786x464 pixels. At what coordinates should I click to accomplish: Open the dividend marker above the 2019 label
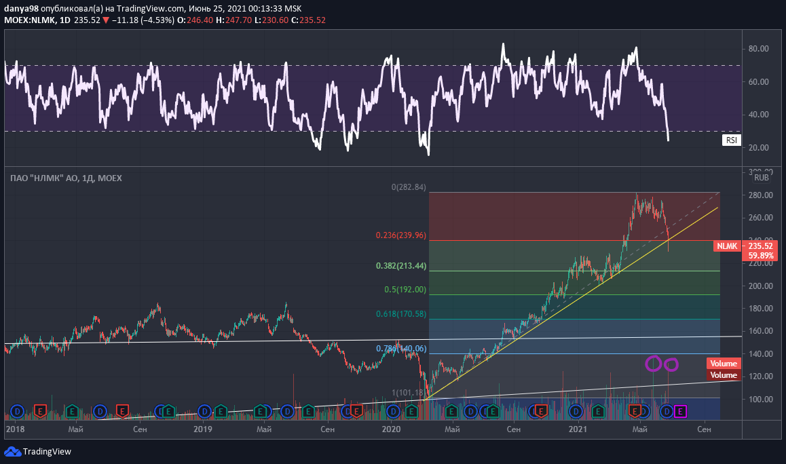[204, 411]
